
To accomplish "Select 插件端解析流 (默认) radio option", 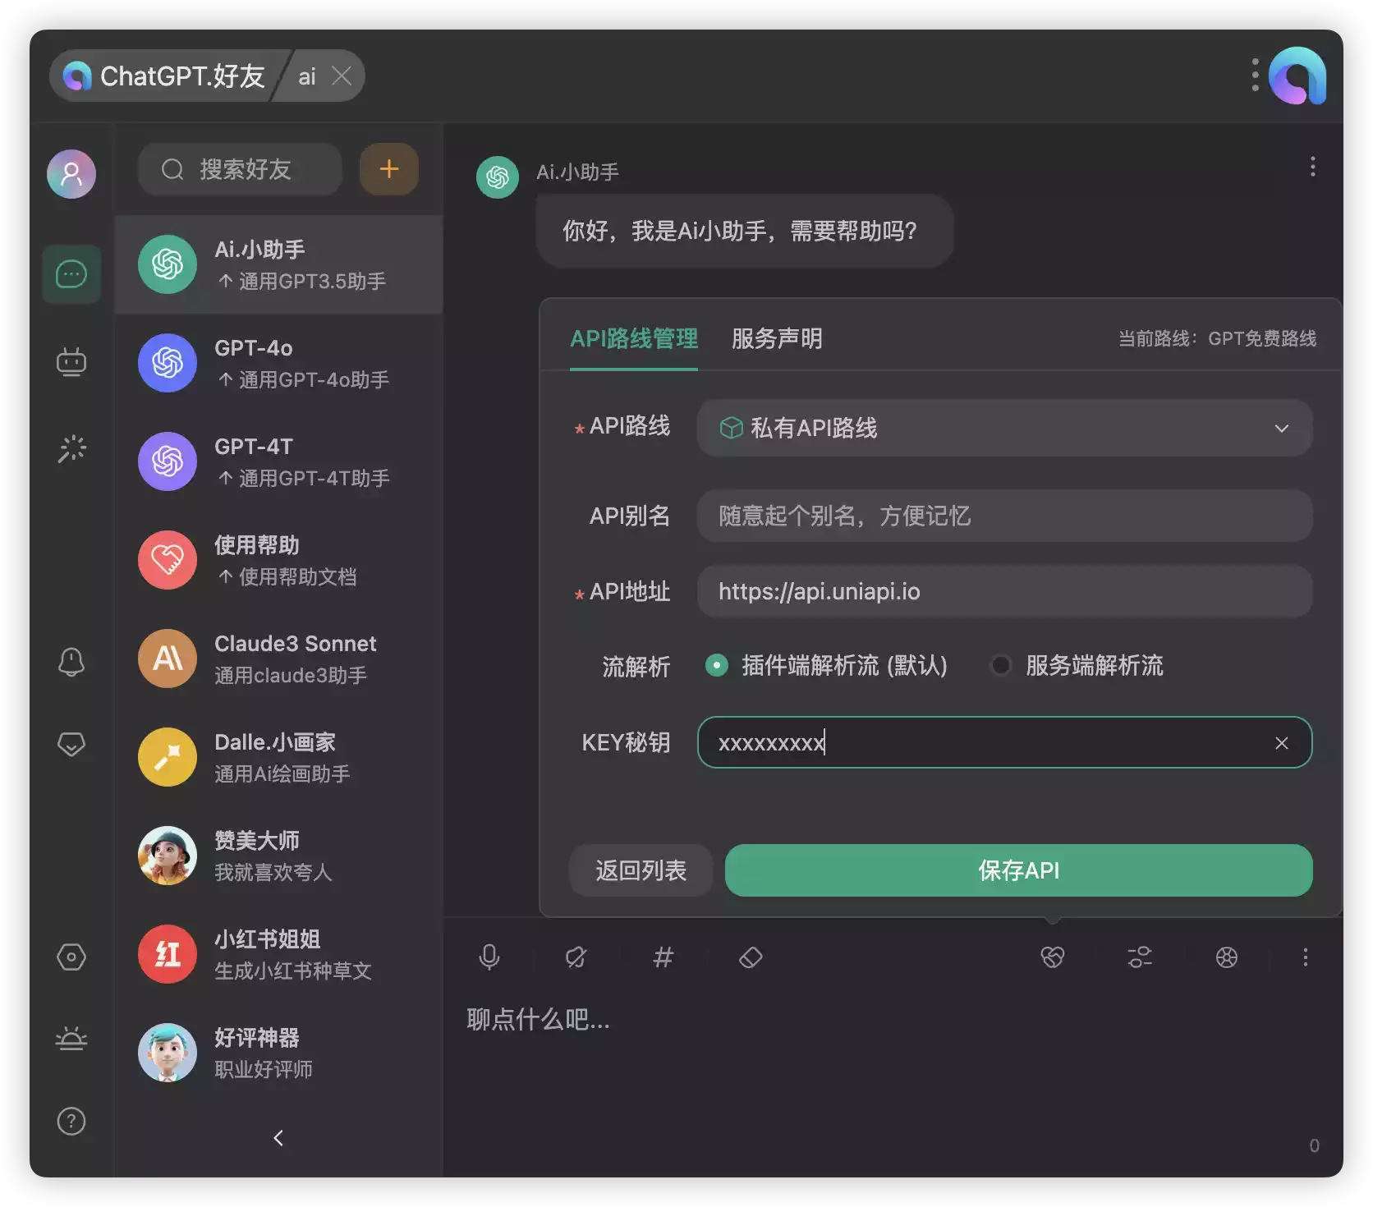I will click(x=826, y=665).
